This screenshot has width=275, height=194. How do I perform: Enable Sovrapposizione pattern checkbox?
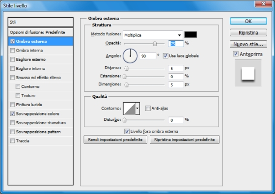(12, 132)
